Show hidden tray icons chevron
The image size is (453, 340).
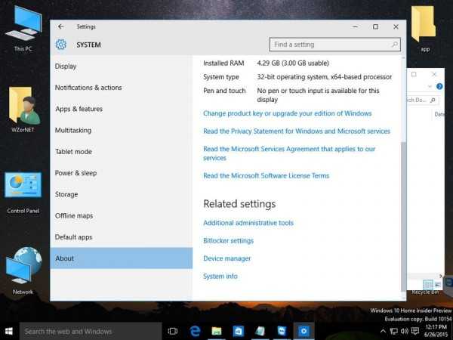pyautogui.click(x=383, y=331)
